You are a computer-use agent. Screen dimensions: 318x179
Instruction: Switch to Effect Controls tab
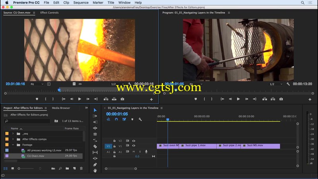tap(49, 13)
